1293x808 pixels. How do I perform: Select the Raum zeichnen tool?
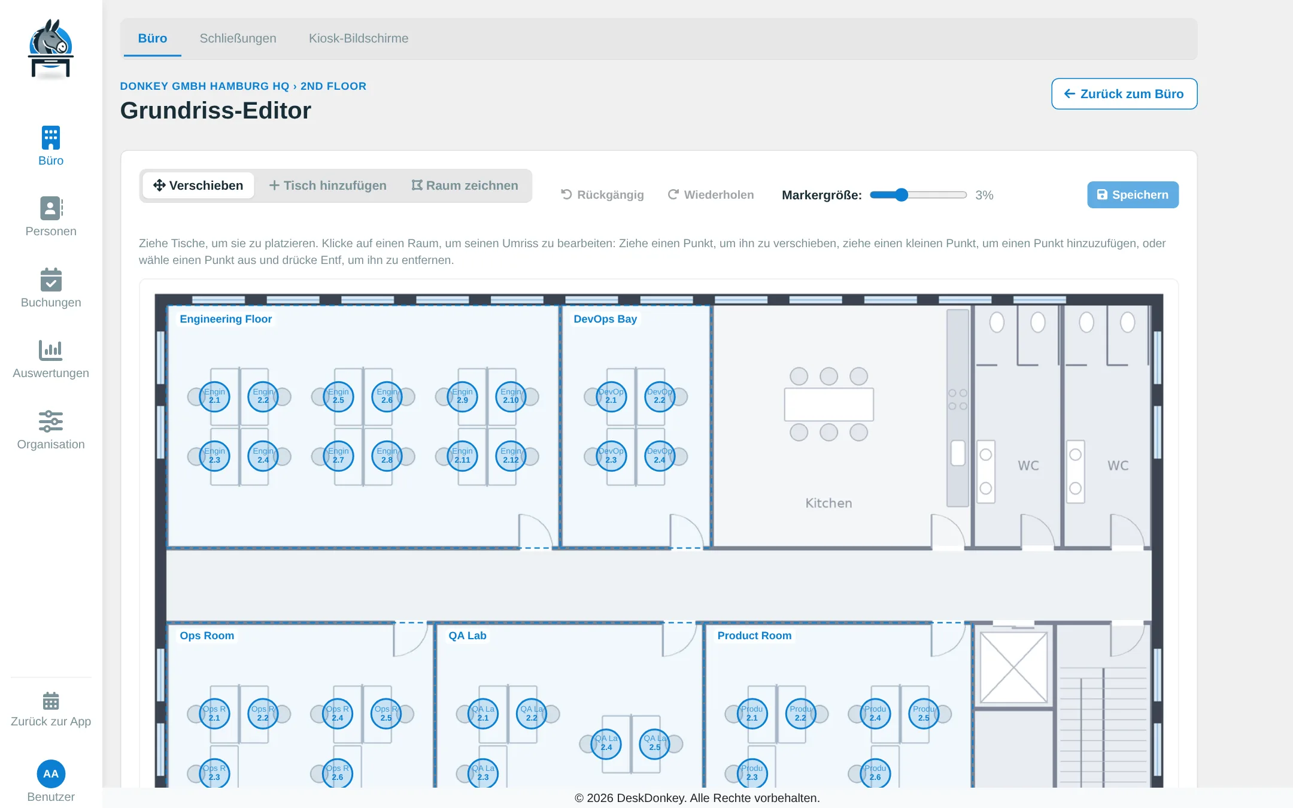(465, 186)
